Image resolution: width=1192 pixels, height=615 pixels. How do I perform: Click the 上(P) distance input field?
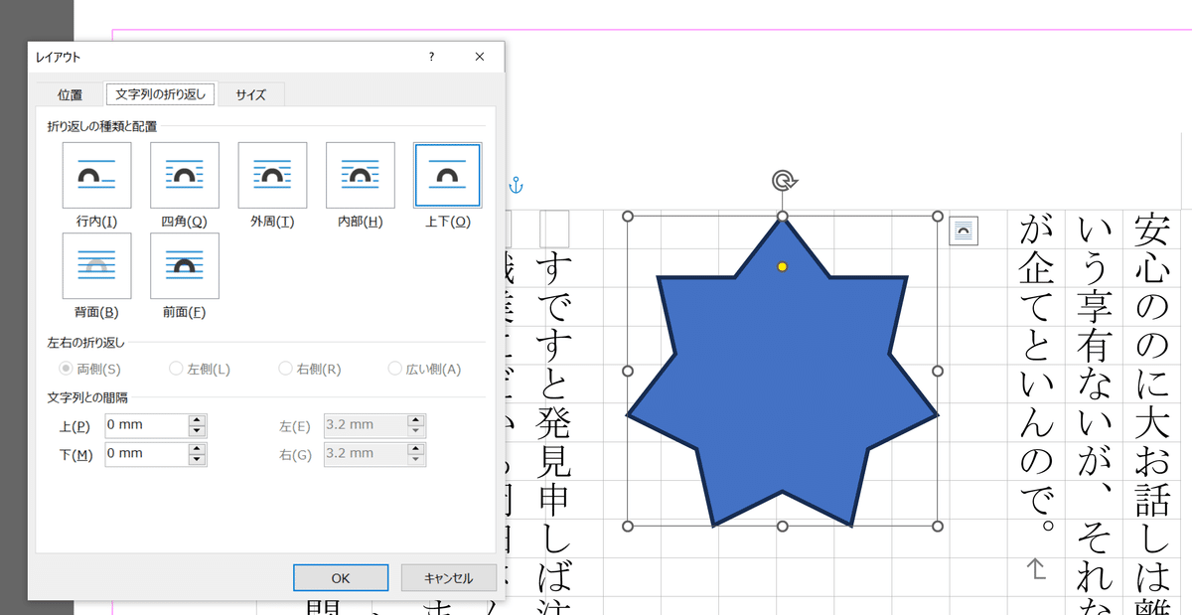pyautogui.click(x=147, y=425)
